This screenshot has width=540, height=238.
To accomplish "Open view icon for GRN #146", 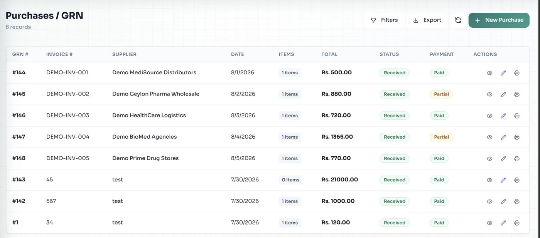I will 489,116.
